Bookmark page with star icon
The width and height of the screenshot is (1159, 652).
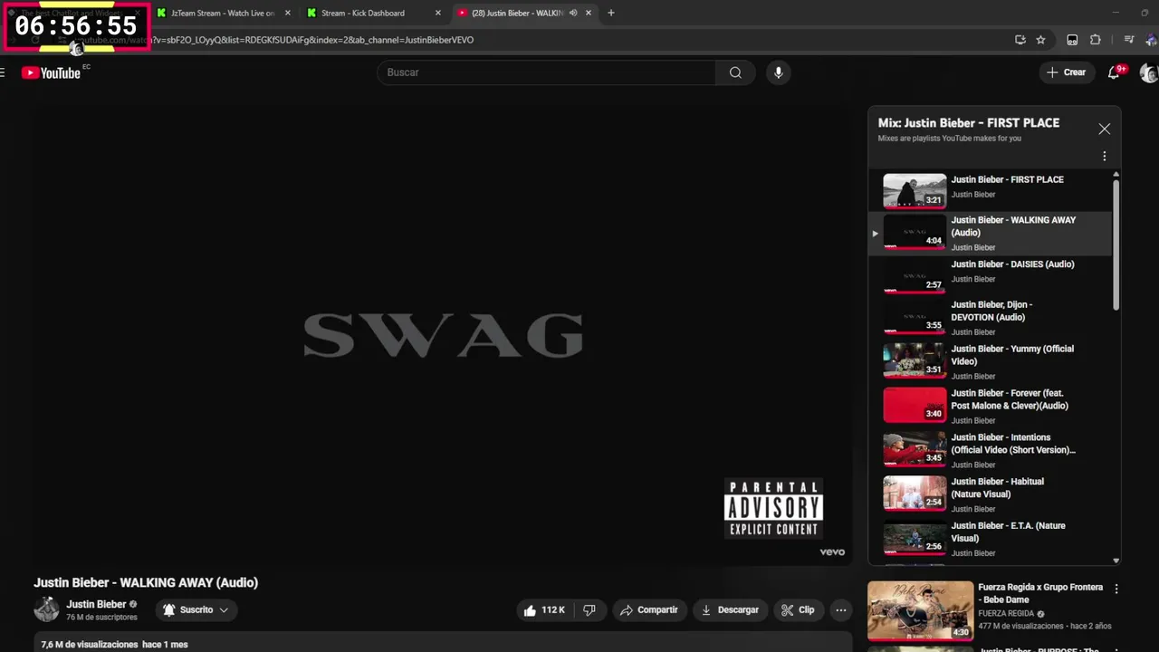(x=1040, y=40)
